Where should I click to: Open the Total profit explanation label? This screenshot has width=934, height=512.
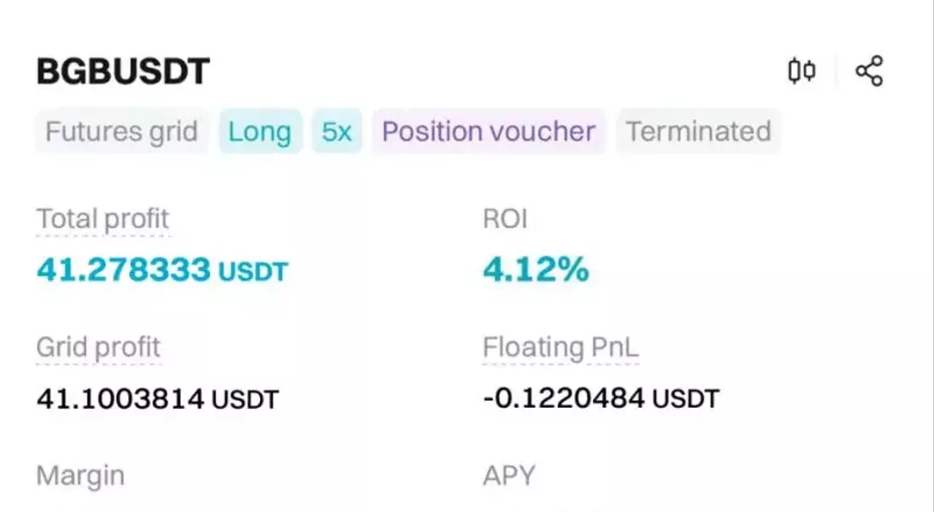tap(103, 219)
